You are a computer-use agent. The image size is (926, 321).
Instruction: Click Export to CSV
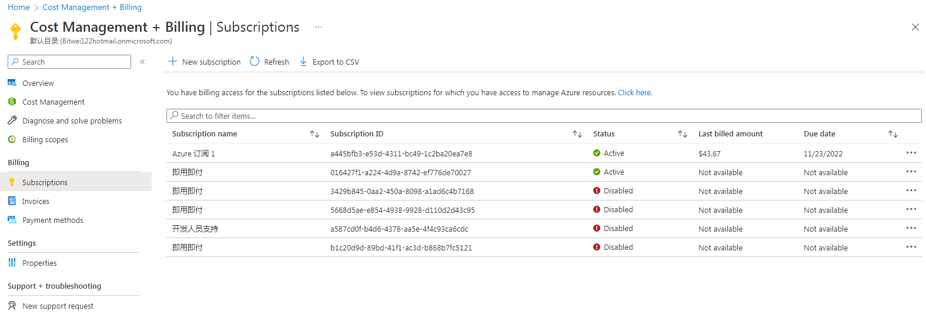point(329,62)
